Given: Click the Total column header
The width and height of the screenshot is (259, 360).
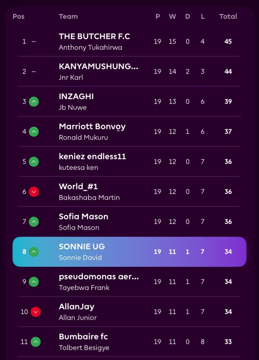Looking at the screenshot, I should (228, 17).
